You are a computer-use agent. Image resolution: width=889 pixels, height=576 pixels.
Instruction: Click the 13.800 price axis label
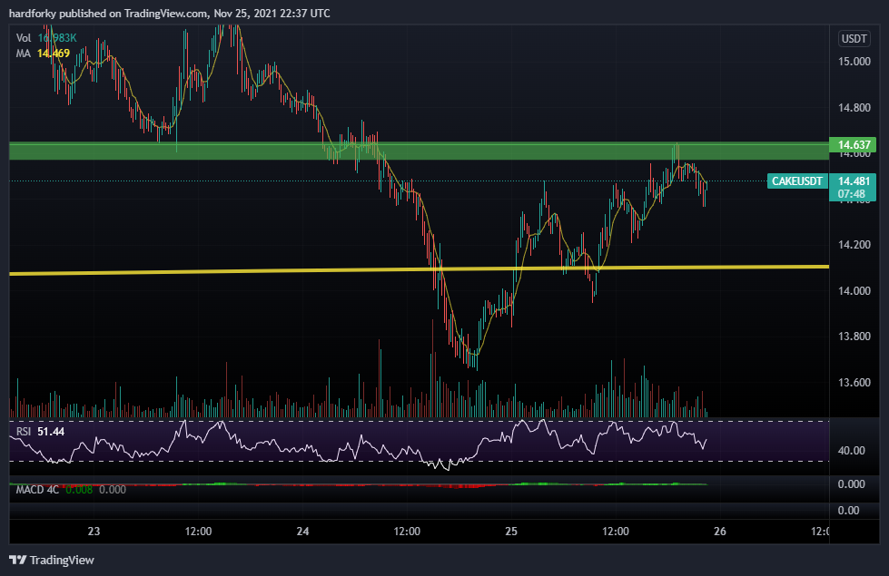(854, 337)
